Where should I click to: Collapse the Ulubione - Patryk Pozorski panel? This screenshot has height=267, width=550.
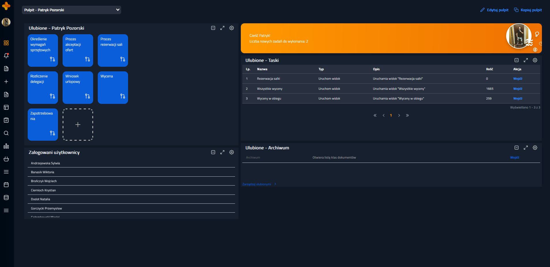pos(213,28)
